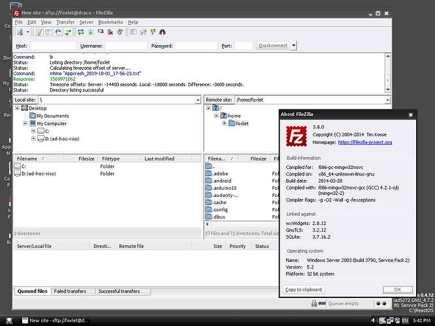Viewport: 435px width, 326px height.
Task: Toggle processing of the transfer queue
Action: [x=91, y=32]
